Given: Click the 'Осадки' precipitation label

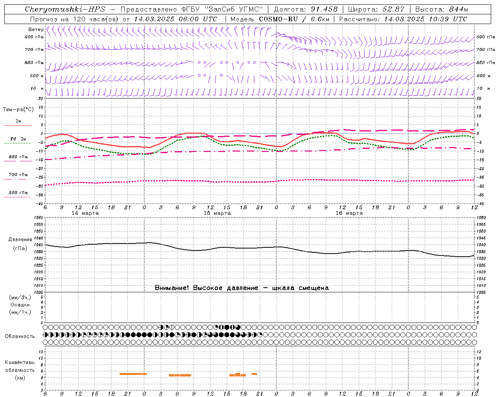Looking at the screenshot, I should tap(20, 305).
